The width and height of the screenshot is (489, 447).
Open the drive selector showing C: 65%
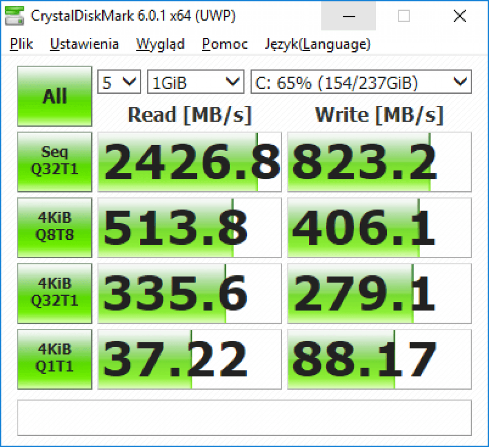click(361, 82)
